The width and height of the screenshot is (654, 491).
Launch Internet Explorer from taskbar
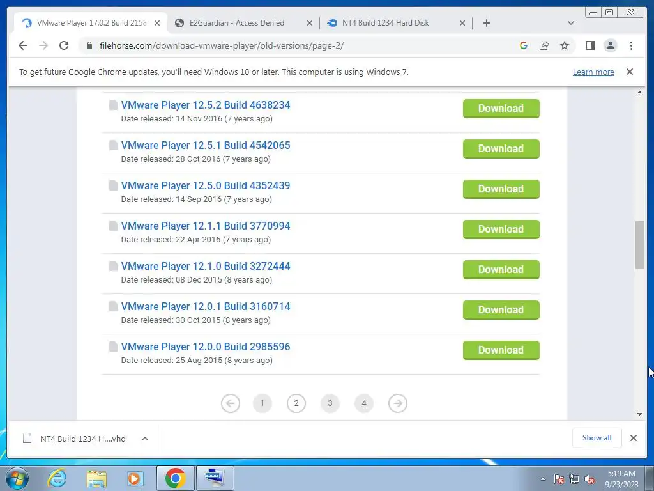[x=57, y=478]
